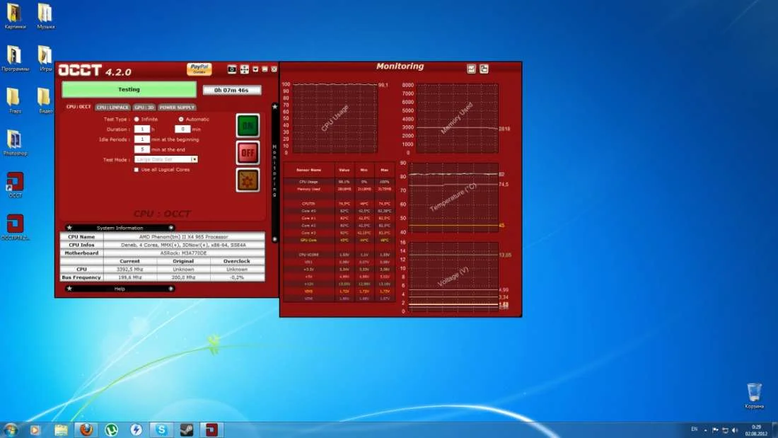
Task: Click the Motherboard value ASRock M3A770DE
Action: [x=184, y=253]
